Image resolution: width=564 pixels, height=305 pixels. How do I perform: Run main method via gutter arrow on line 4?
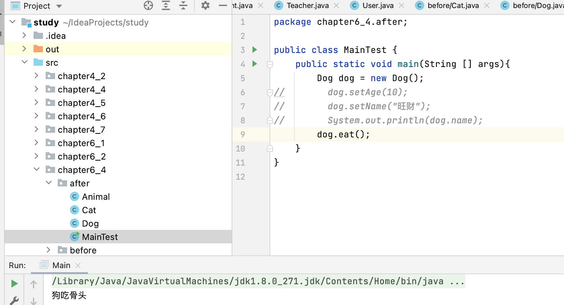tap(254, 64)
